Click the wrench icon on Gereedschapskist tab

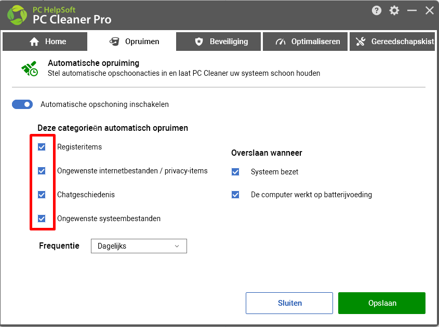pyautogui.click(x=361, y=42)
